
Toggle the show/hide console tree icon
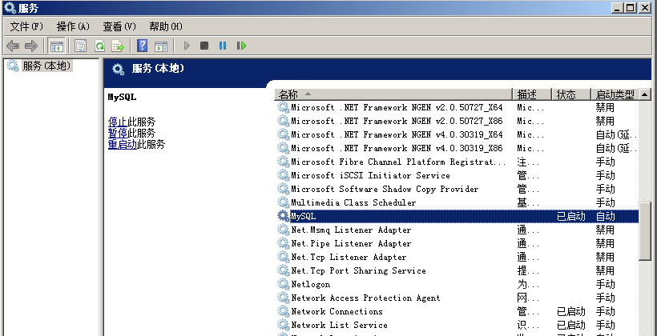point(56,46)
